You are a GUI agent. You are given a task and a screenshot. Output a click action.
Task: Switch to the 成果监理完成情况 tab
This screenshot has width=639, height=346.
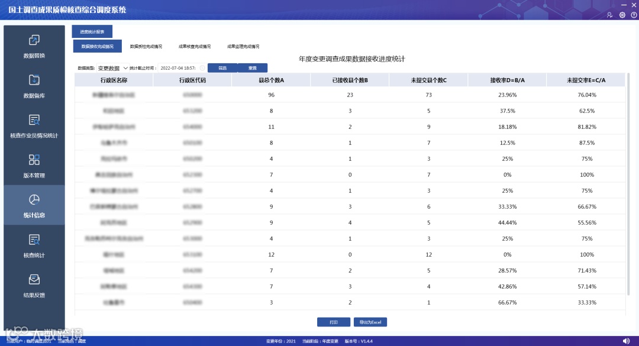point(243,47)
